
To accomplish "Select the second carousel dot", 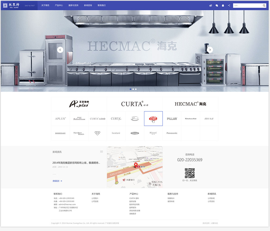I will coord(133,89).
